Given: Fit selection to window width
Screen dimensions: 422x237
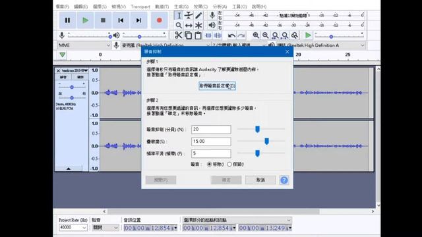Looking at the screenshot, I should (x=276, y=35).
